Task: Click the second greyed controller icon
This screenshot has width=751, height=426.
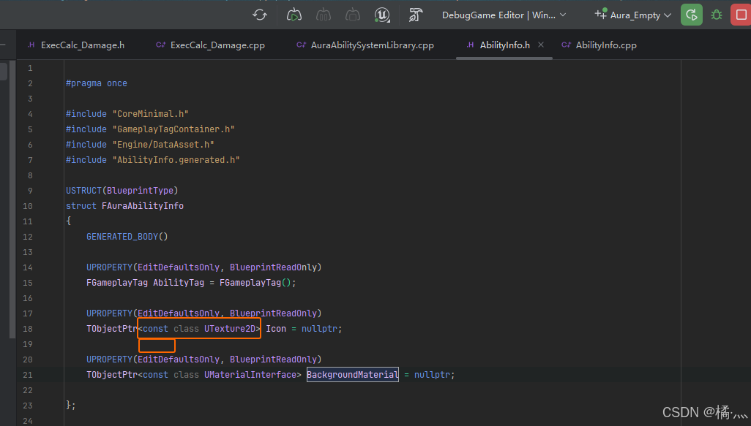Action: coord(324,15)
